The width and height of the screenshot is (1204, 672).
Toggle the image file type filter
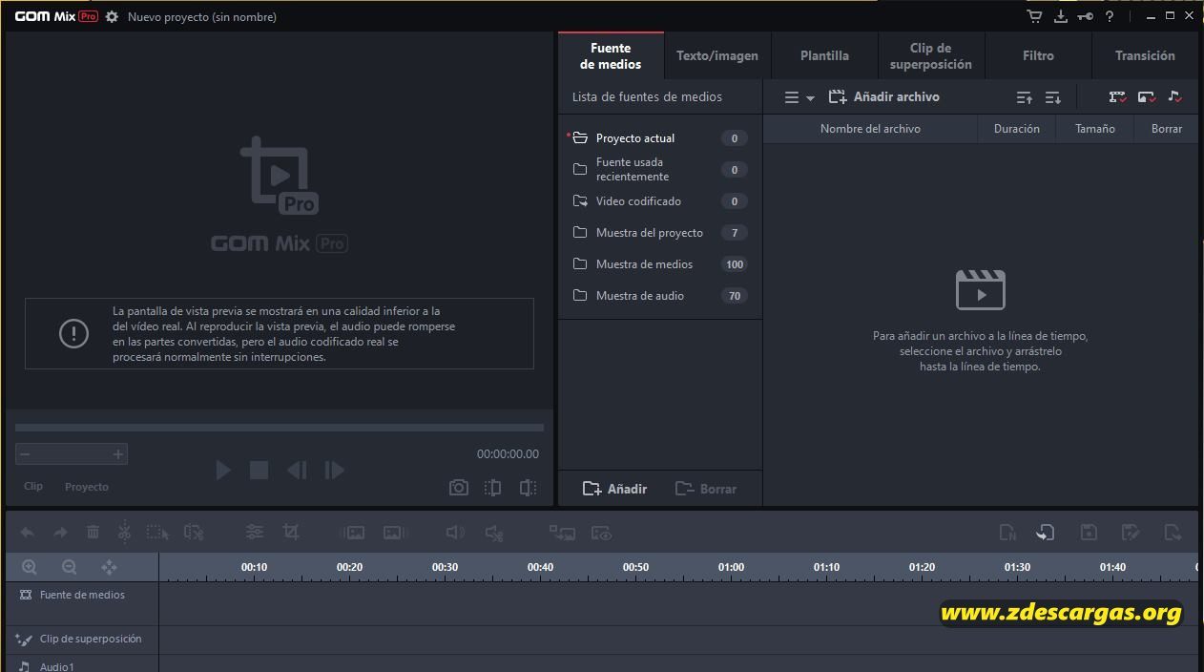[x=1147, y=97]
